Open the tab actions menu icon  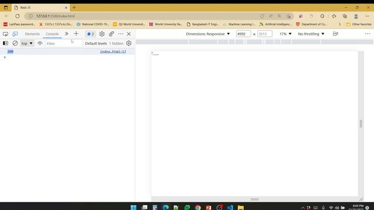6,8
